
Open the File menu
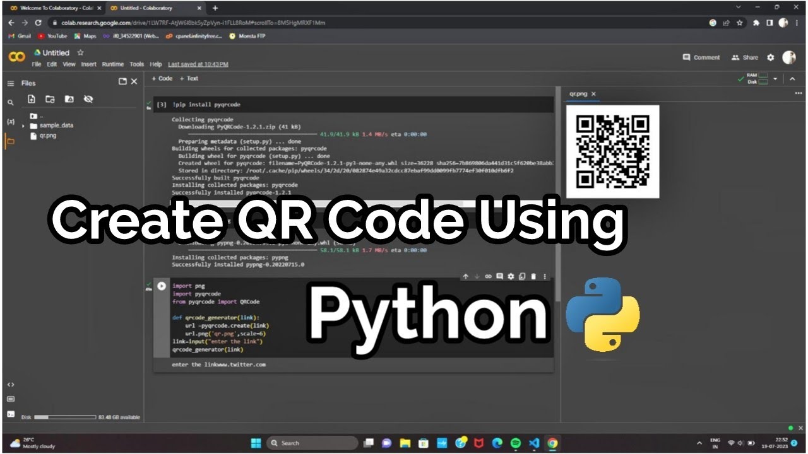click(x=37, y=64)
